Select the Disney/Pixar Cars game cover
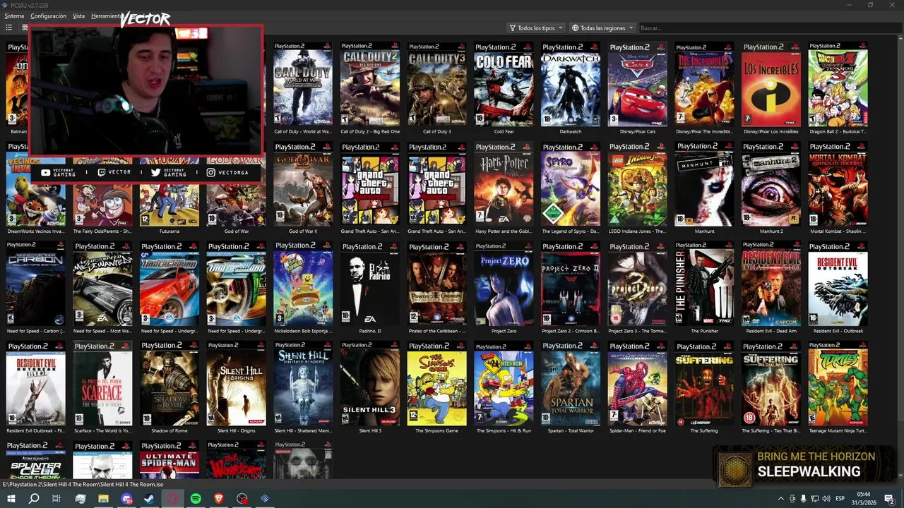904x508 pixels. (x=637, y=84)
